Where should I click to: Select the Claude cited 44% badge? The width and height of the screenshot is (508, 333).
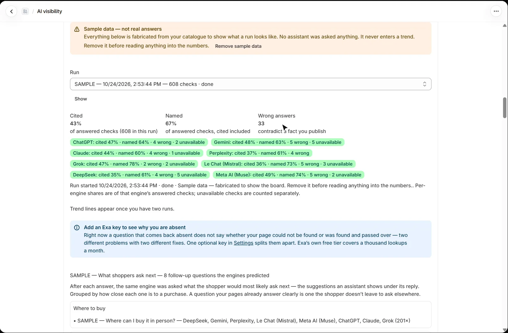tap(137, 153)
